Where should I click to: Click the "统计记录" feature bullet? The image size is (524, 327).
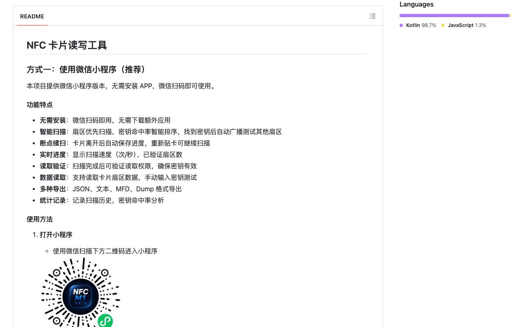(x=102, y=200)
